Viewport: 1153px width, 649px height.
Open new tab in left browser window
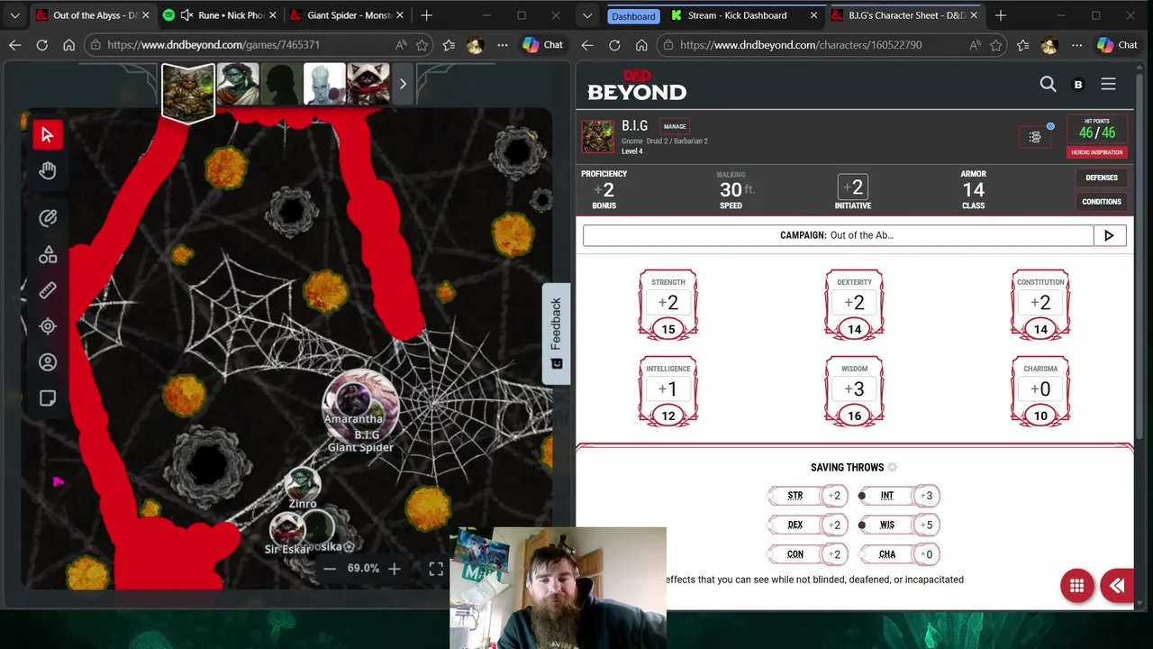click(426, 15)
